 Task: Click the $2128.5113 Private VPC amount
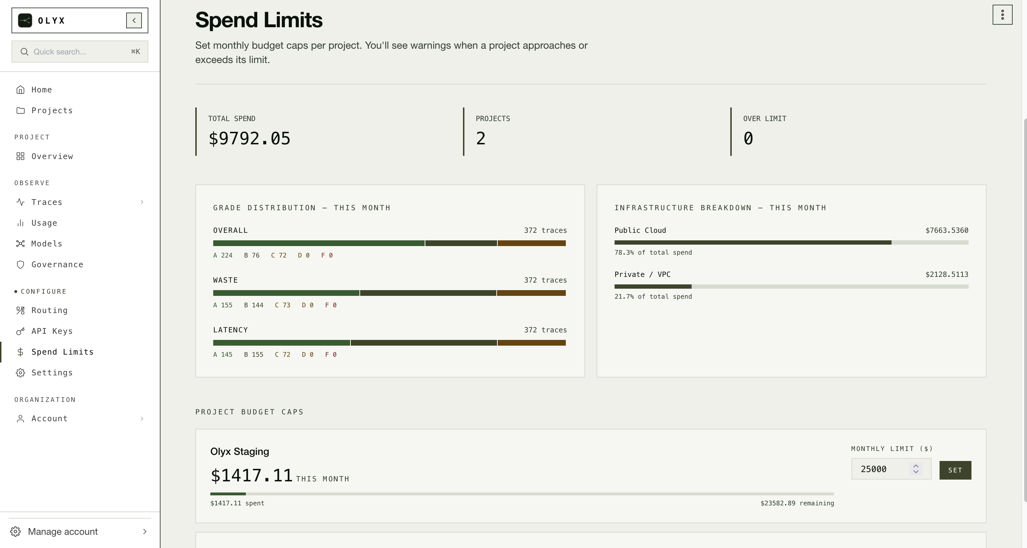(x=947, y=275)
